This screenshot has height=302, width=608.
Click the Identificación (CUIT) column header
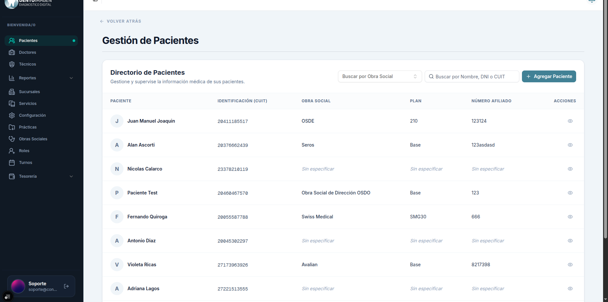coord(242,101)
